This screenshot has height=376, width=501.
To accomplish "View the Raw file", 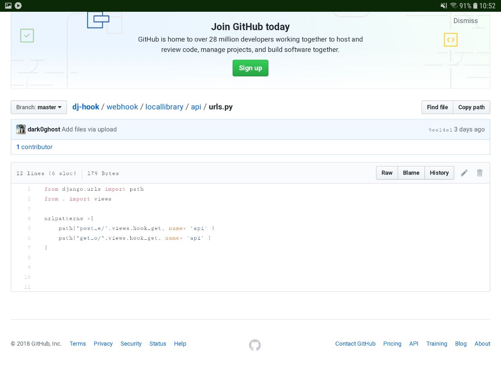I will point(387,173).
